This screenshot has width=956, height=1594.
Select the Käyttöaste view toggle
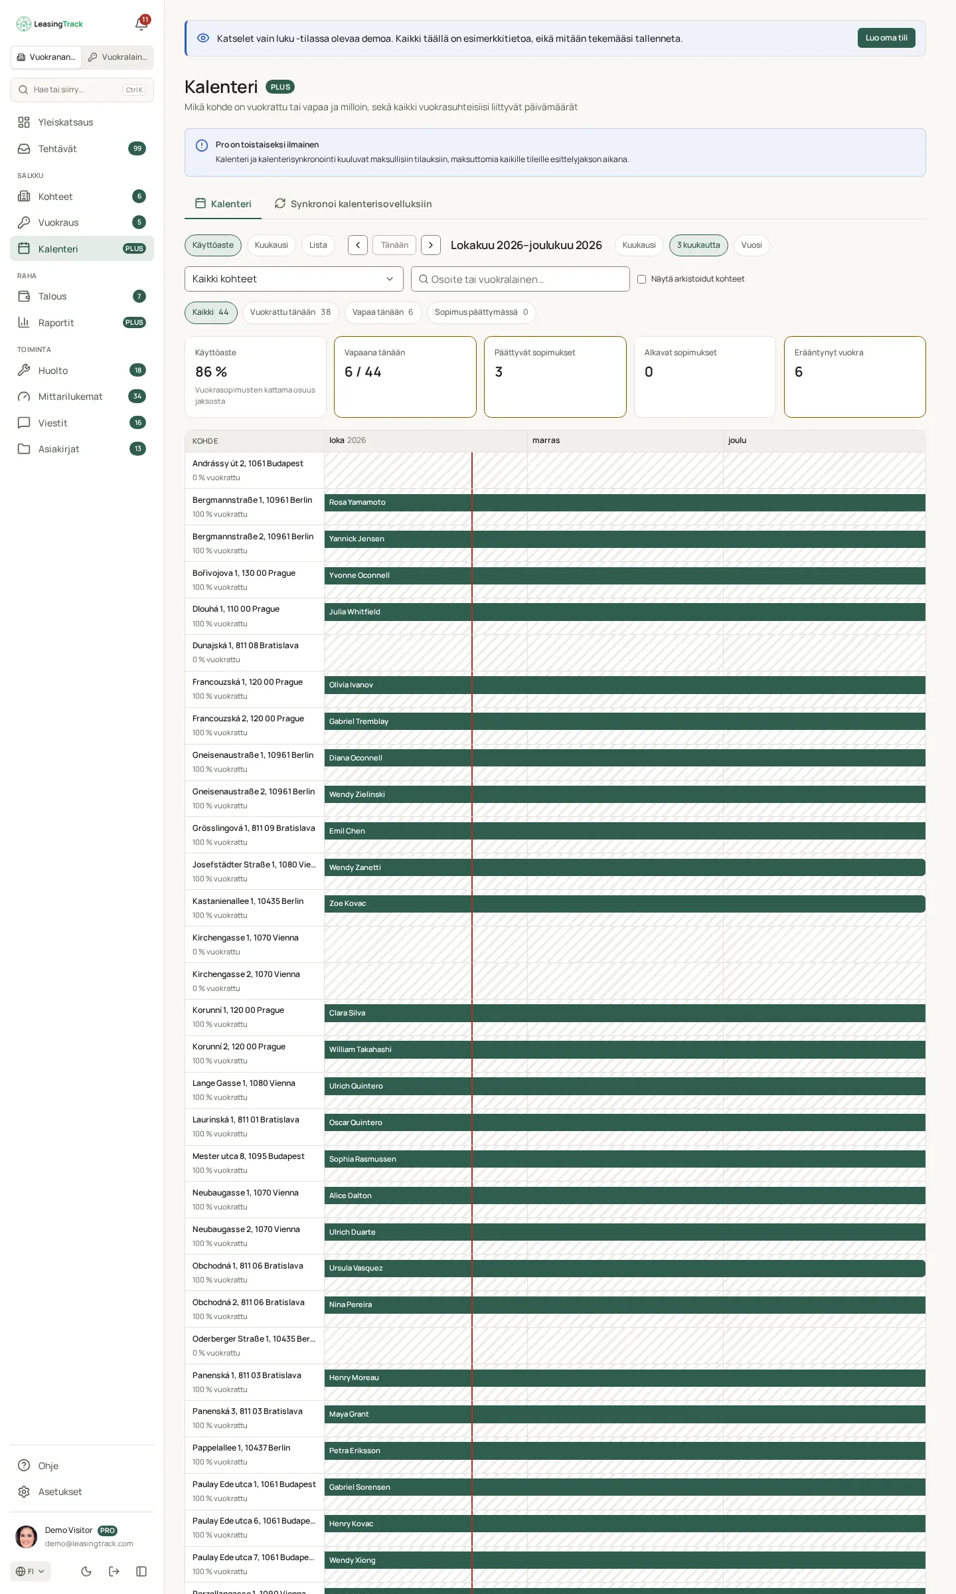coord(213,245)
